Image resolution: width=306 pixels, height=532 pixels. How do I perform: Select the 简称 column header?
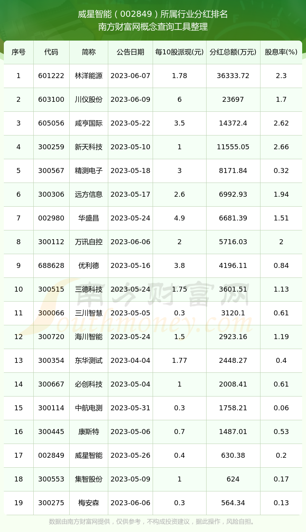(x=89, y=52)
